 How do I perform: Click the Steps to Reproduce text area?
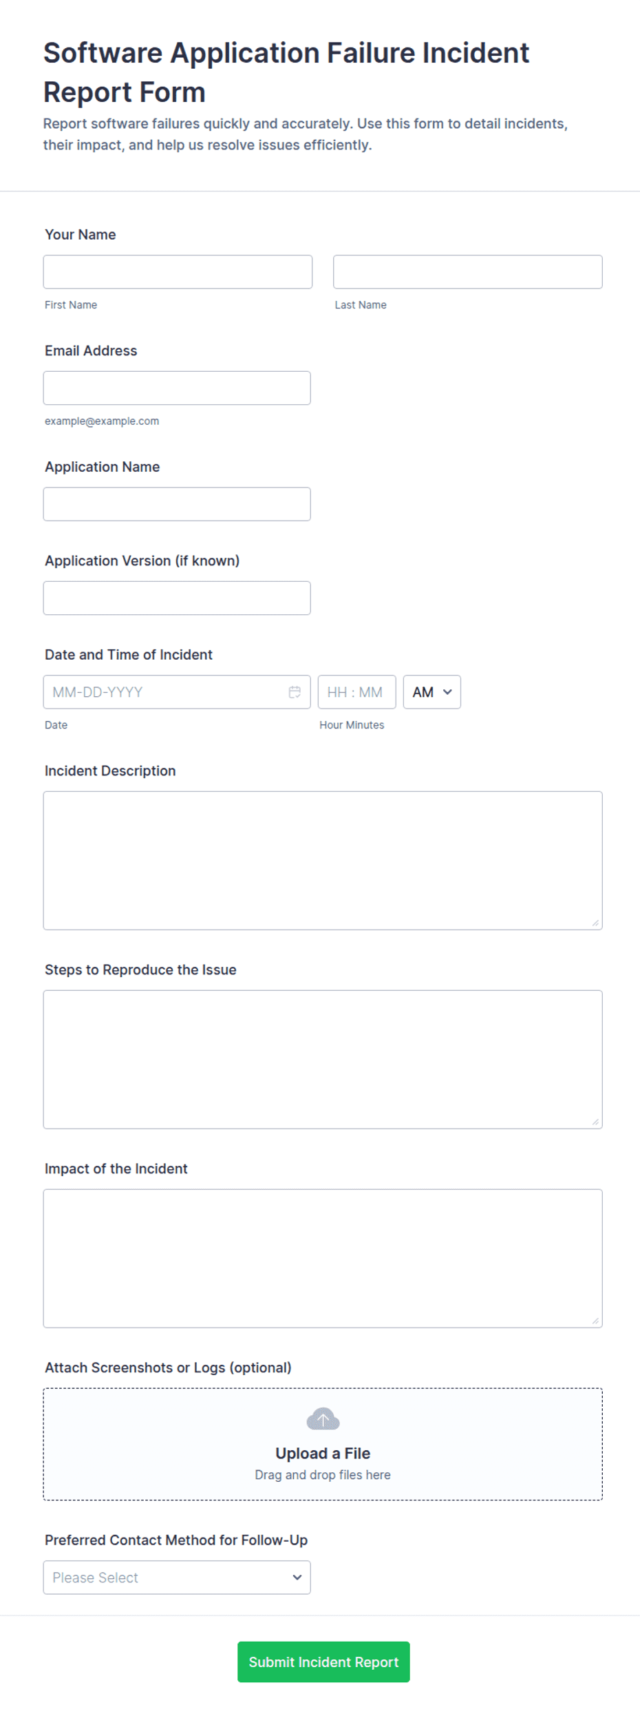(x=323, y=1060)
